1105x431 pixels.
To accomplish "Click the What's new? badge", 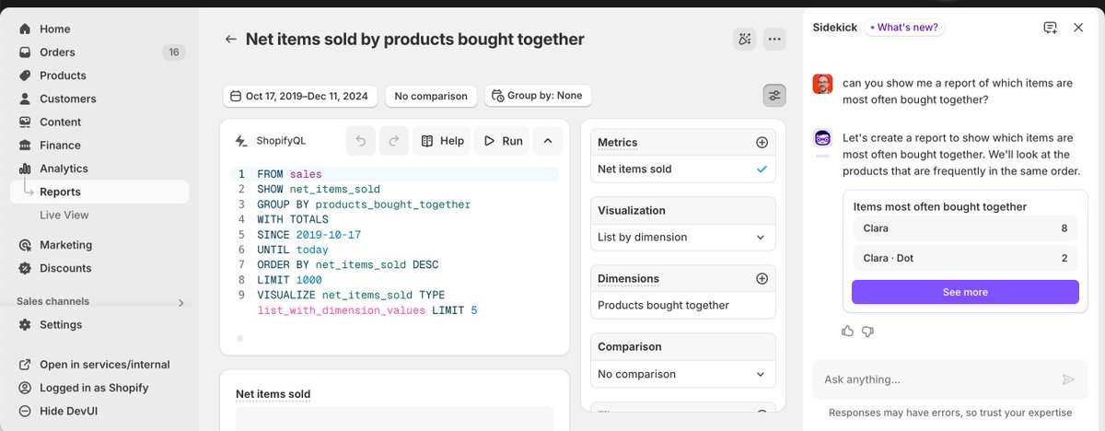I will (x=904, y=28).
